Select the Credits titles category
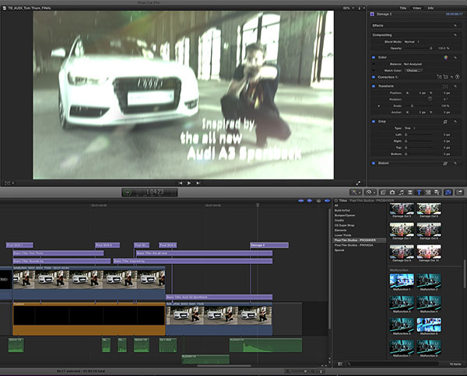The height and width of the screenshot is (376, 467). pyautogui.click(x=339, y=221)
